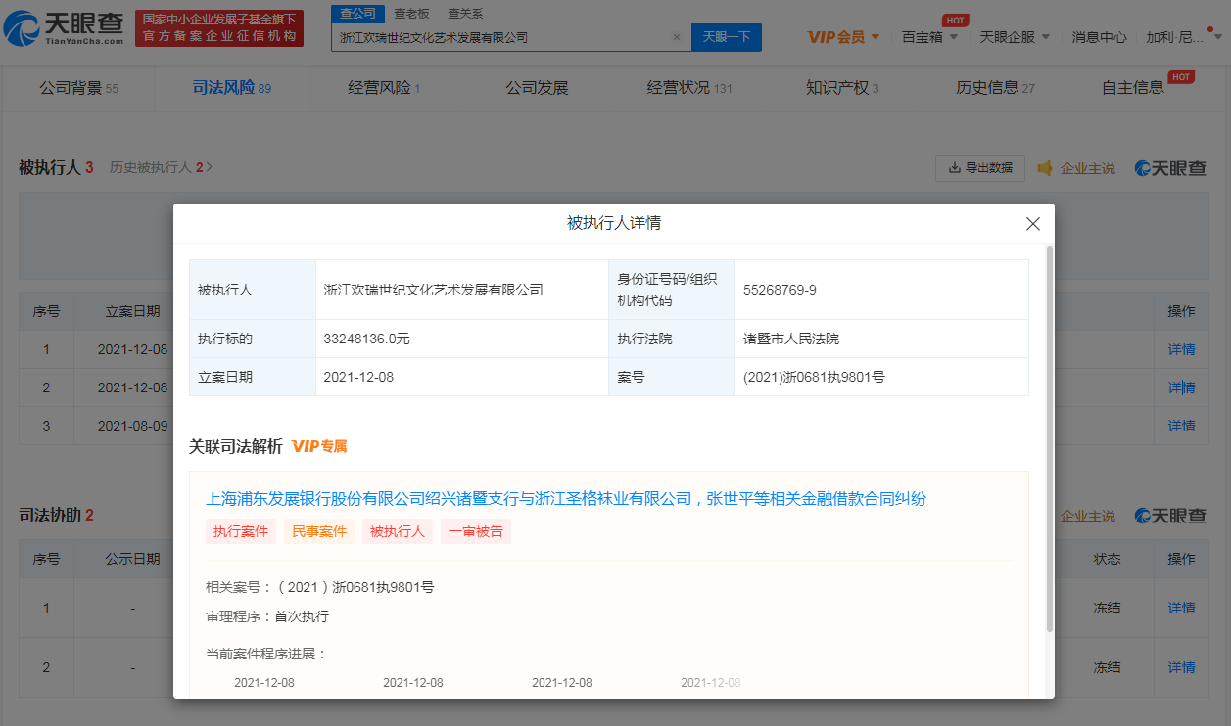Click the 2021-08-09 date in 被执行人 row 3
The width and height of the screenshot is (1231, 726).
point(133,426)
